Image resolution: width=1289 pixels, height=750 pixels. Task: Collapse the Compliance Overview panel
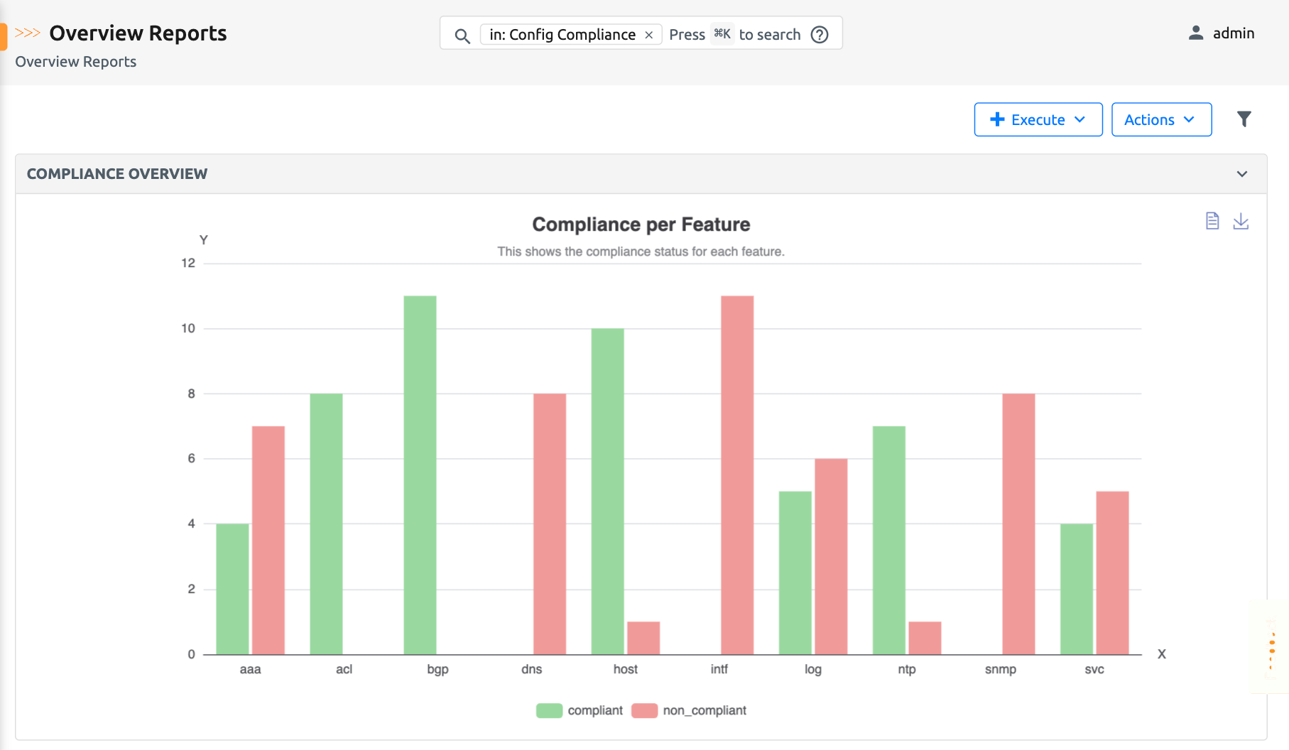(1242, 173)
